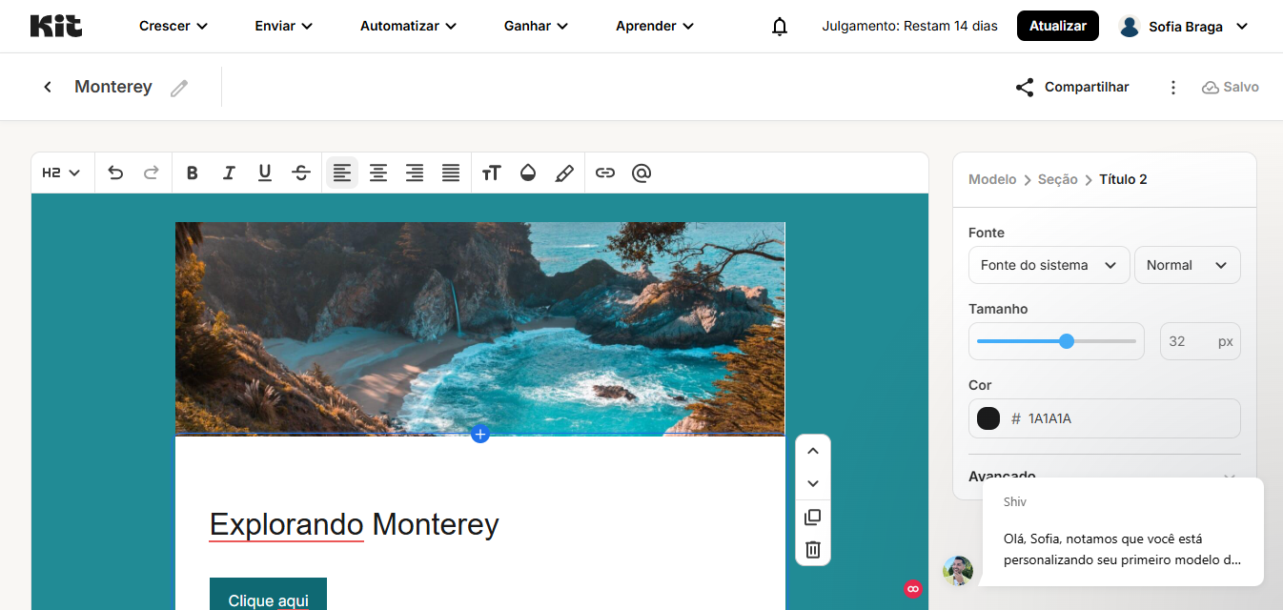Image resolution: width=1283 pixels, height=610 pixels.
Task: Select Modelo in the breadcrumb
Action: click(991, 178)
